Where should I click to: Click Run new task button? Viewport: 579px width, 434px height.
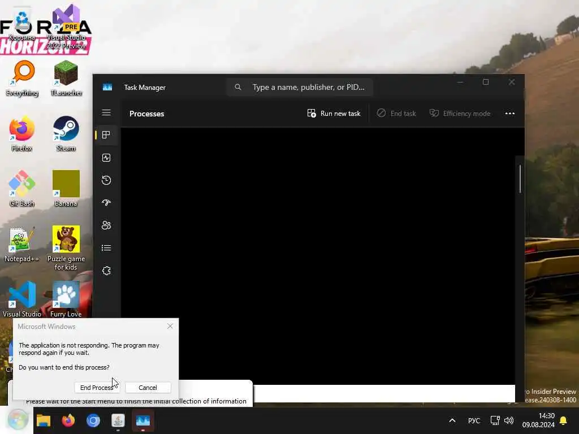pyautogui.click(x=334, y=113)
